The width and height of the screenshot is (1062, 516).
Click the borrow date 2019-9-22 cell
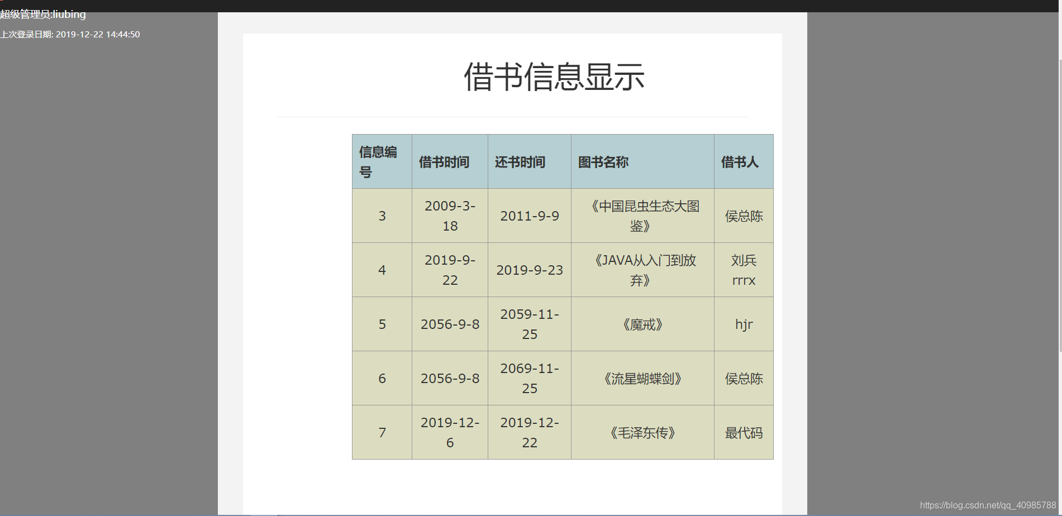(x=450, y=270)
